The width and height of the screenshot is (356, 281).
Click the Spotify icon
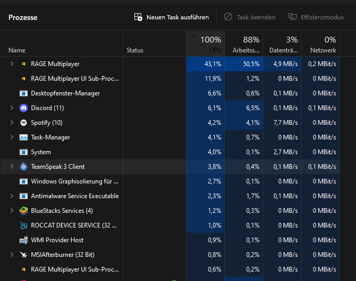point(24,123)
